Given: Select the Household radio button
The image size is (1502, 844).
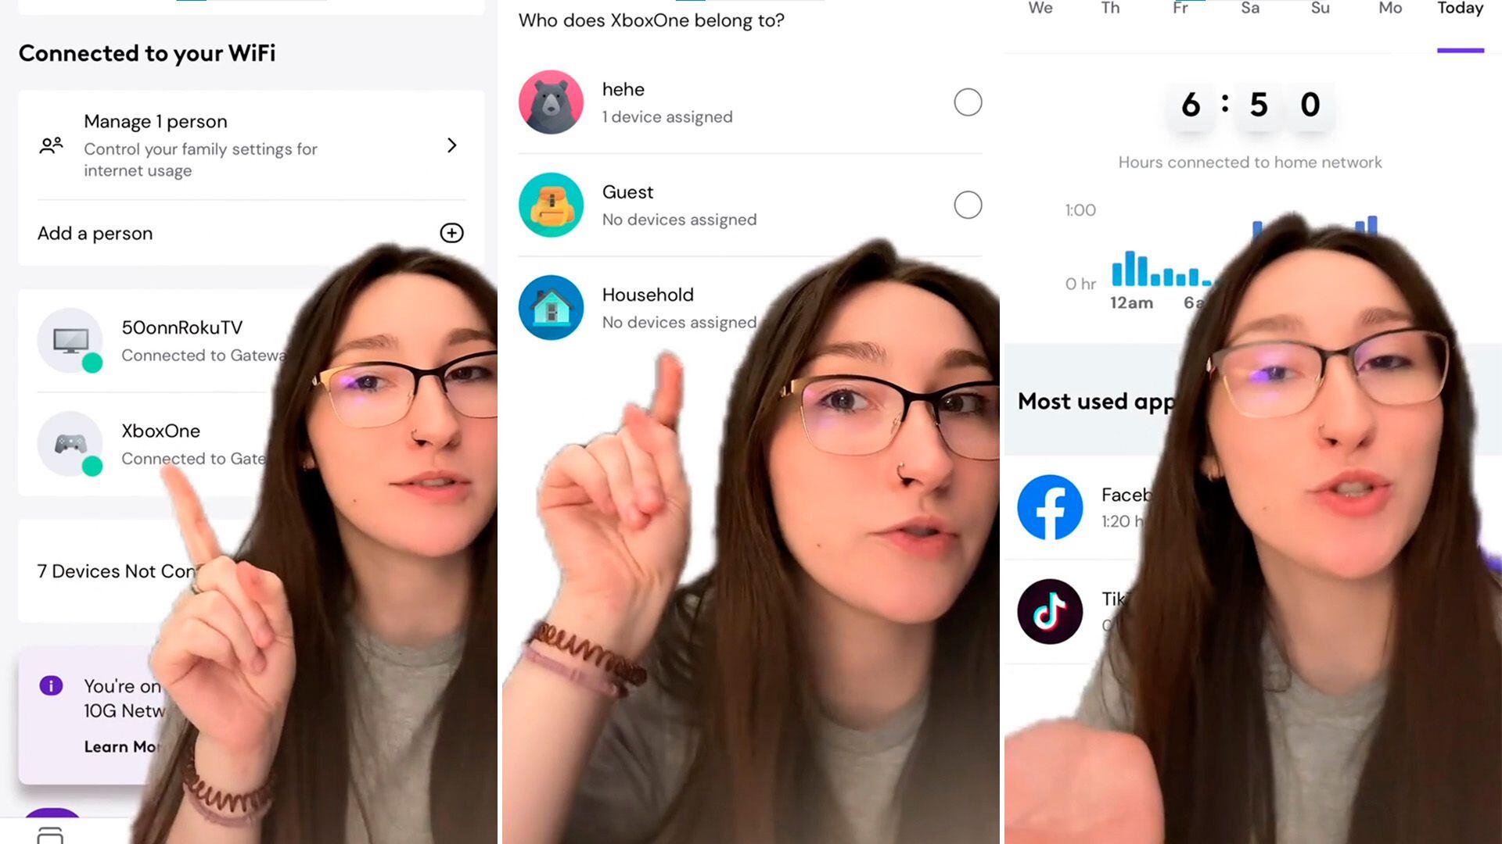Looking at the screenshot, I should (x=967, y=307).
